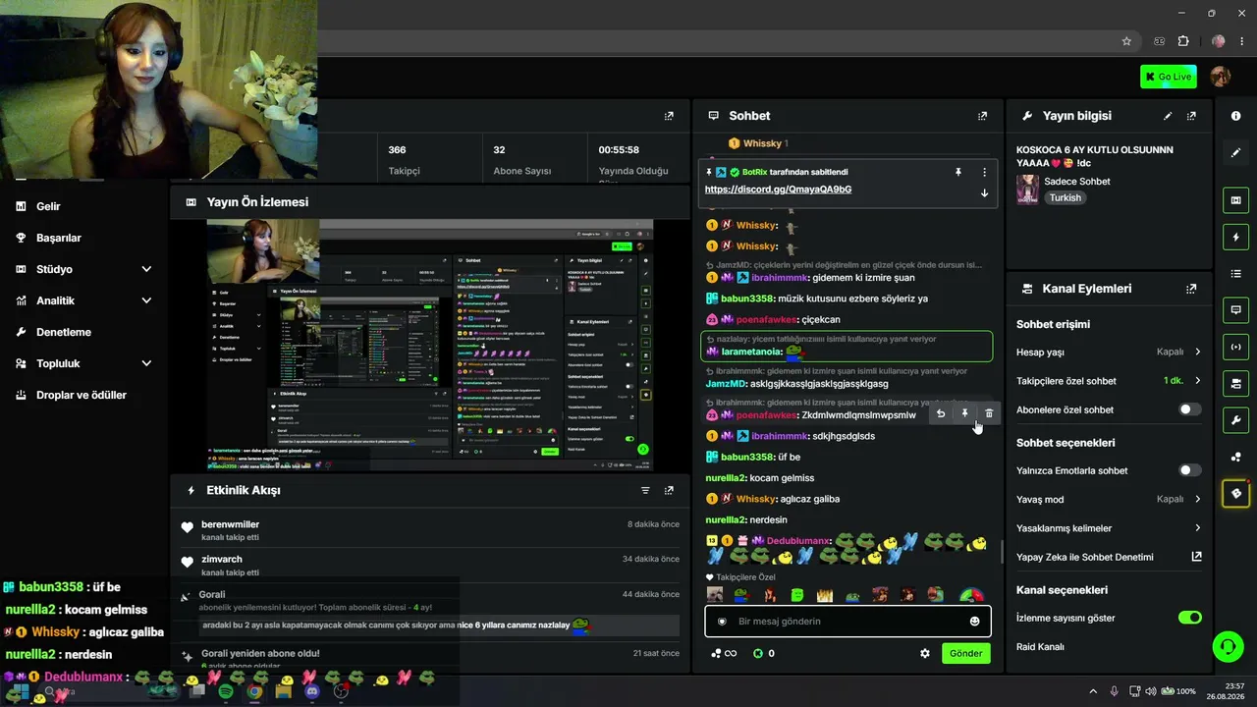This screenshot has width=1257, height=707.
Task: Bookmark this page with the star icon
Action: click(x=1126, y=41)
